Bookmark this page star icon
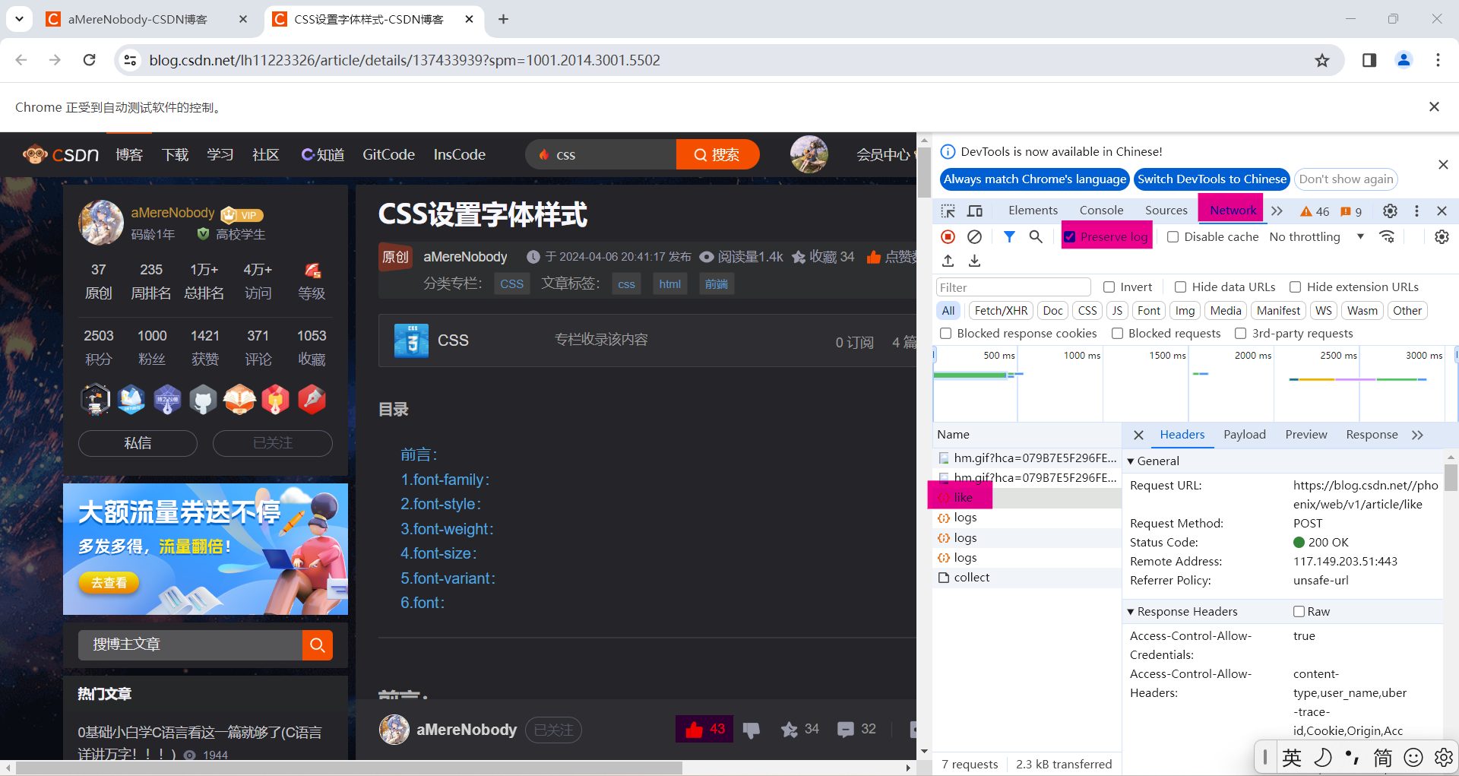The width and height of the screenshot is (1459, 776). (1322, 60)
